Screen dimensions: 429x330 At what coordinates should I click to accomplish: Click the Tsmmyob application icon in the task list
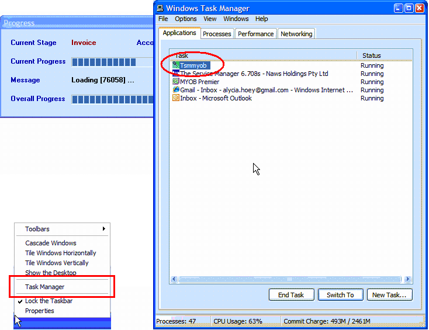point(176,65)
